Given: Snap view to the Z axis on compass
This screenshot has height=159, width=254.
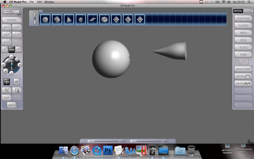Looking at the screenshot, I should click(x=6, y=71).
